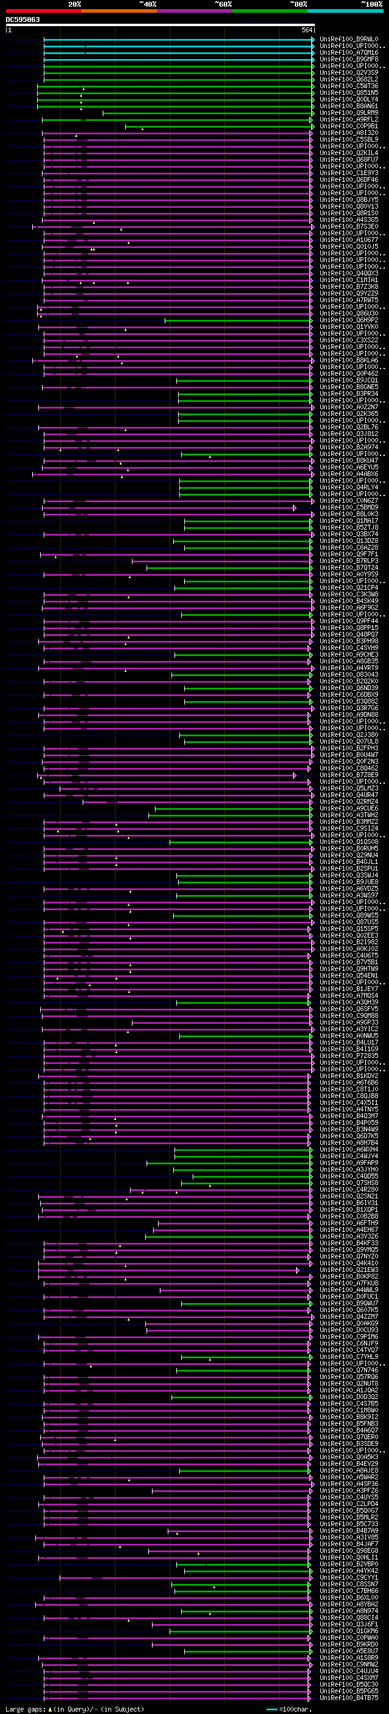The width and height of the screenshot is (389, 1714).
Task: Select label UniRef100_C3XS22
Action: pos(349,340)
